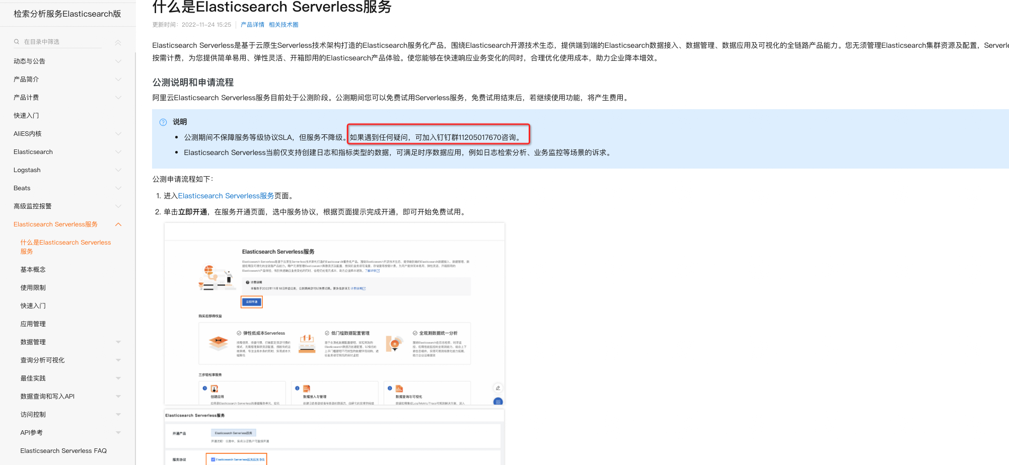Collapse all directories with the double-chevron icon
Image resolution: width=1009 pixels, height=465 pixels.
point(118,42)
